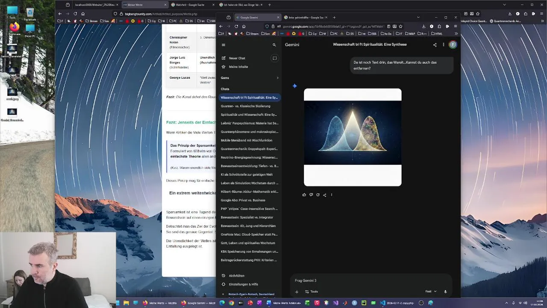Open the HTML bookmark folder
This screenshot has height=308, width=547.
tap(436, 33)
